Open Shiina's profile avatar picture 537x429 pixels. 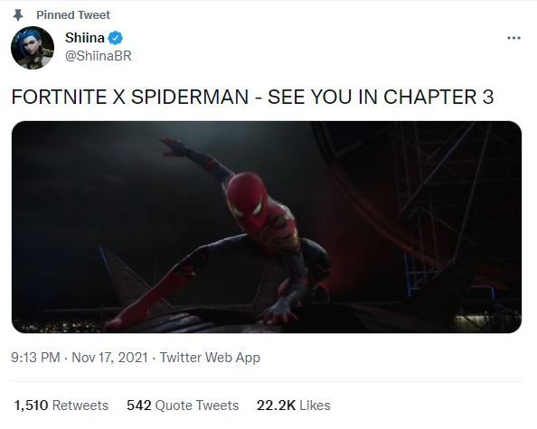click(33, 48)
